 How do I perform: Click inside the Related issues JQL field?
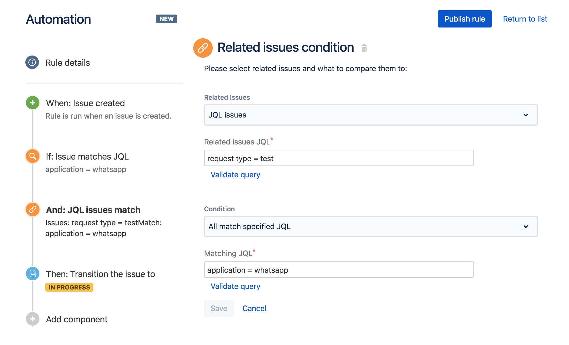point(339,158)
